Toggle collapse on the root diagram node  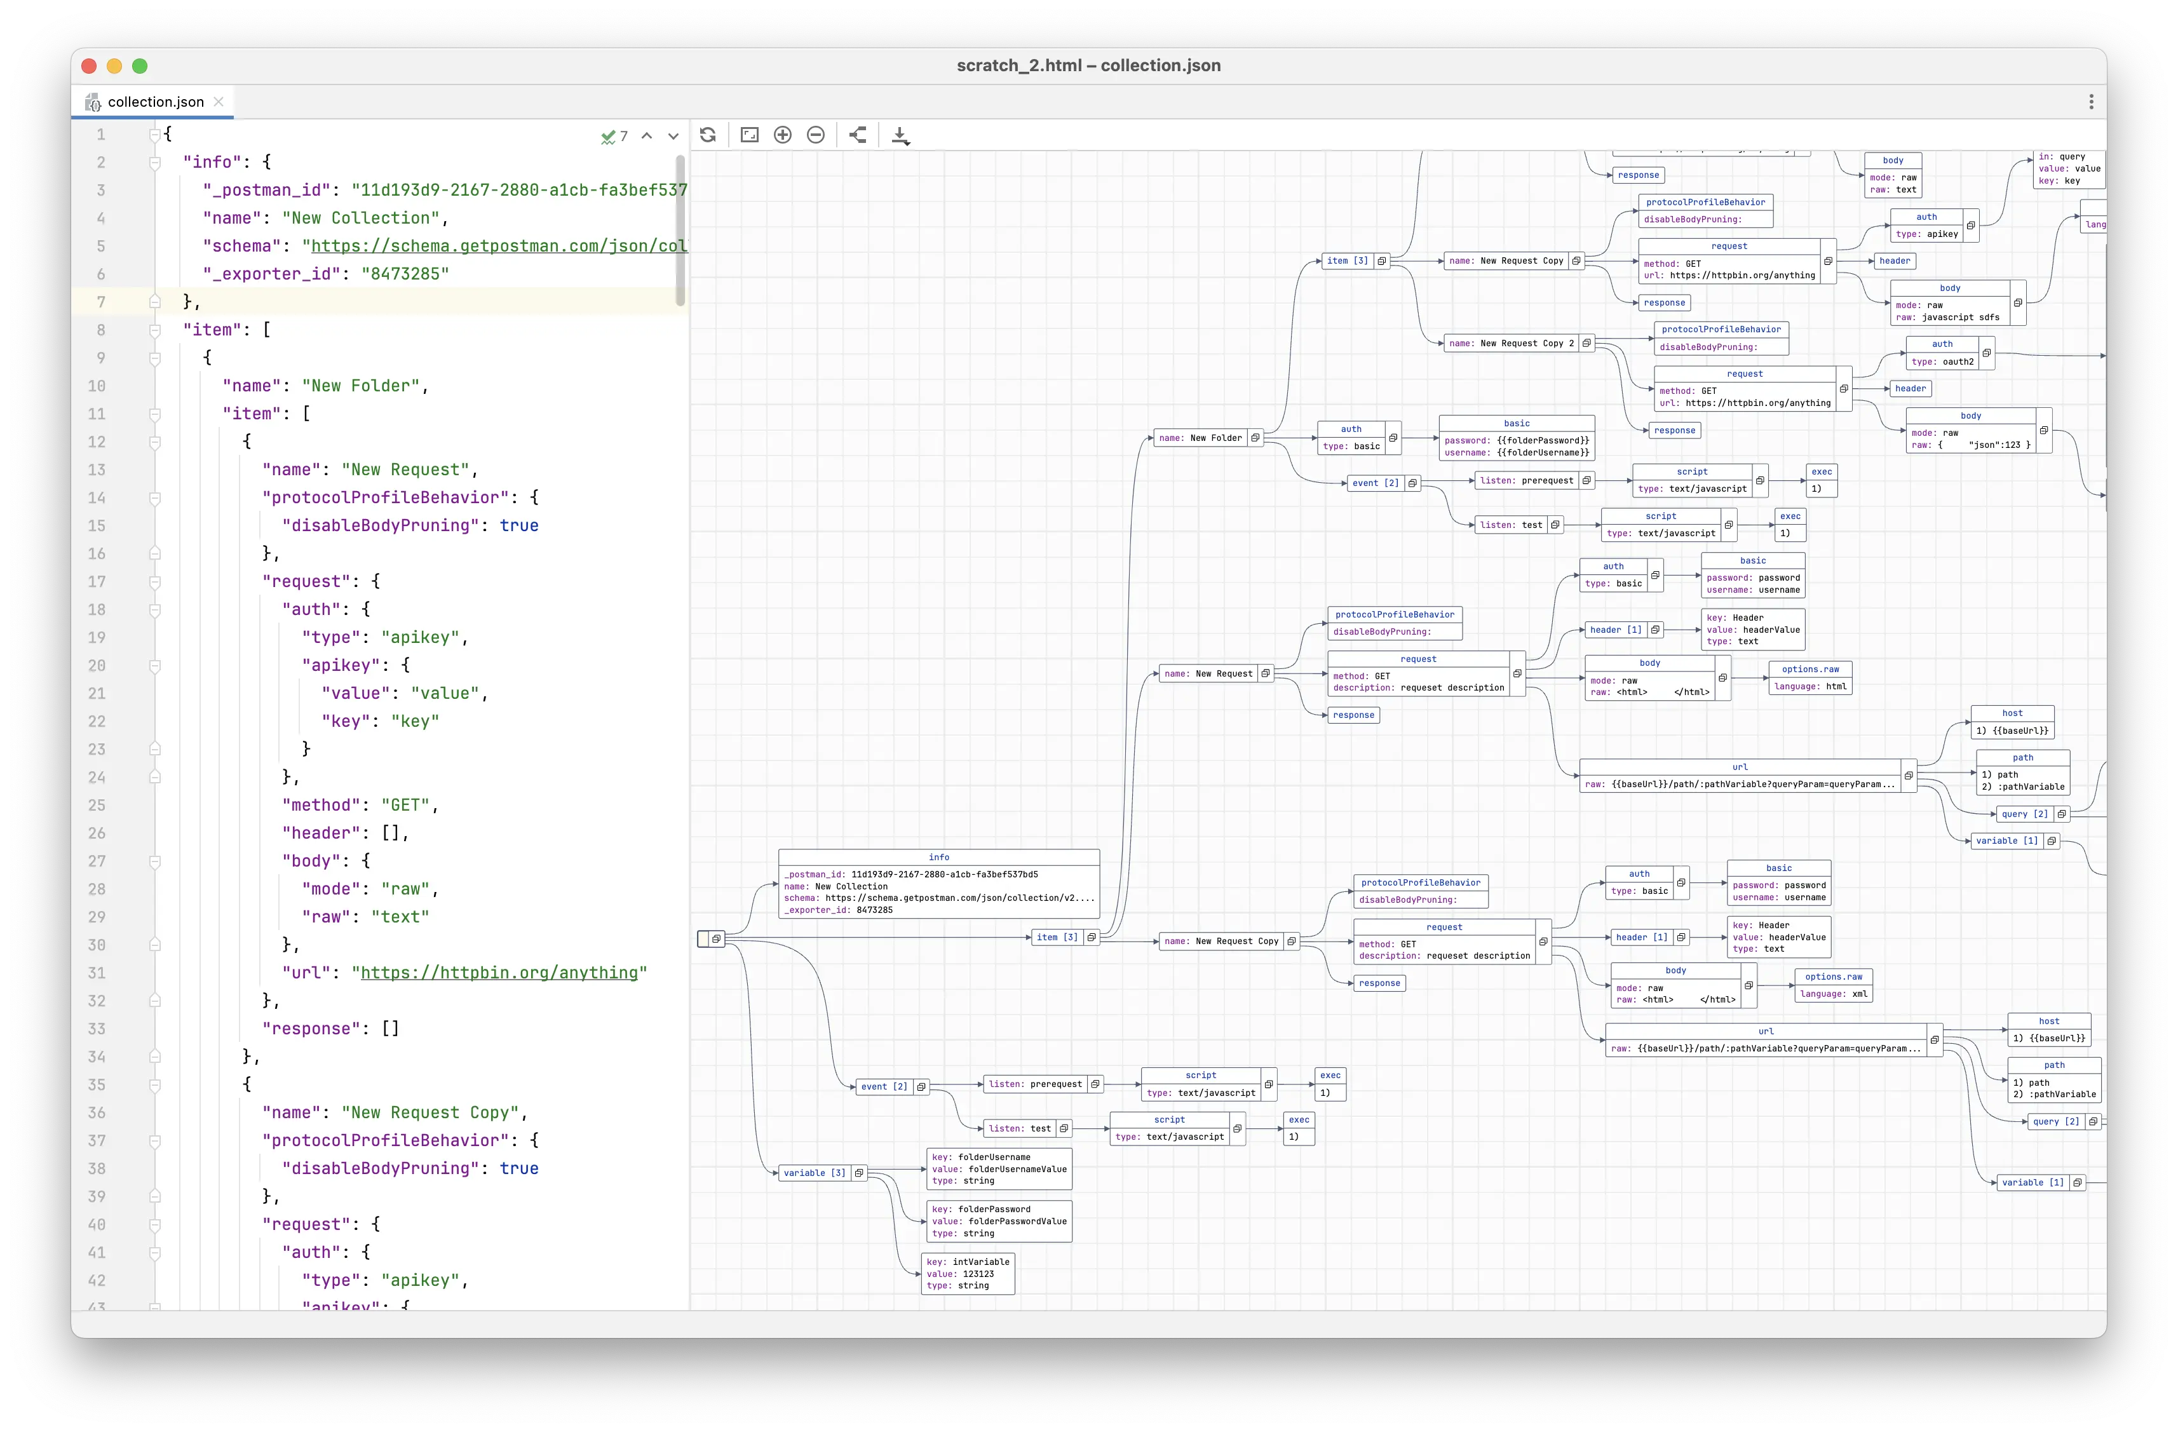pos(717,939)
